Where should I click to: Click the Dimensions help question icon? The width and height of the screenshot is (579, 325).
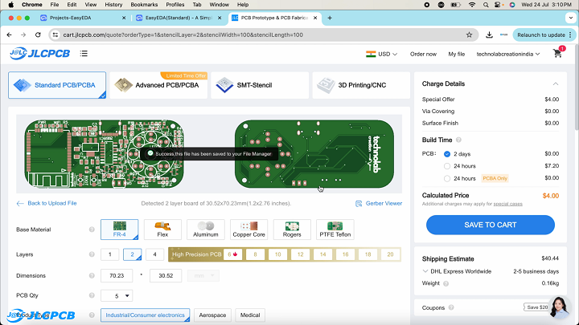tap(92, 275)
